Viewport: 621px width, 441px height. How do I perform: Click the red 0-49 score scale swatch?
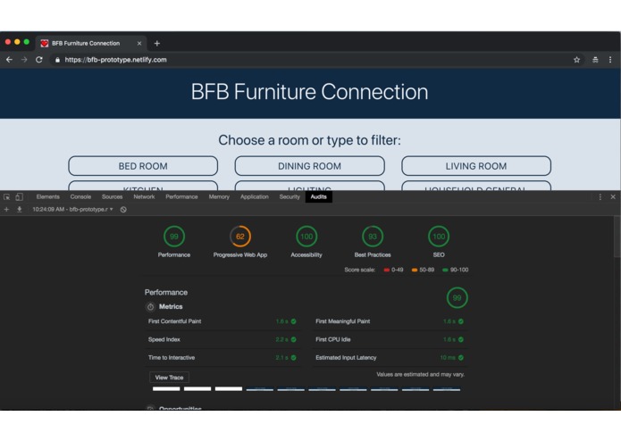(387, 270)
